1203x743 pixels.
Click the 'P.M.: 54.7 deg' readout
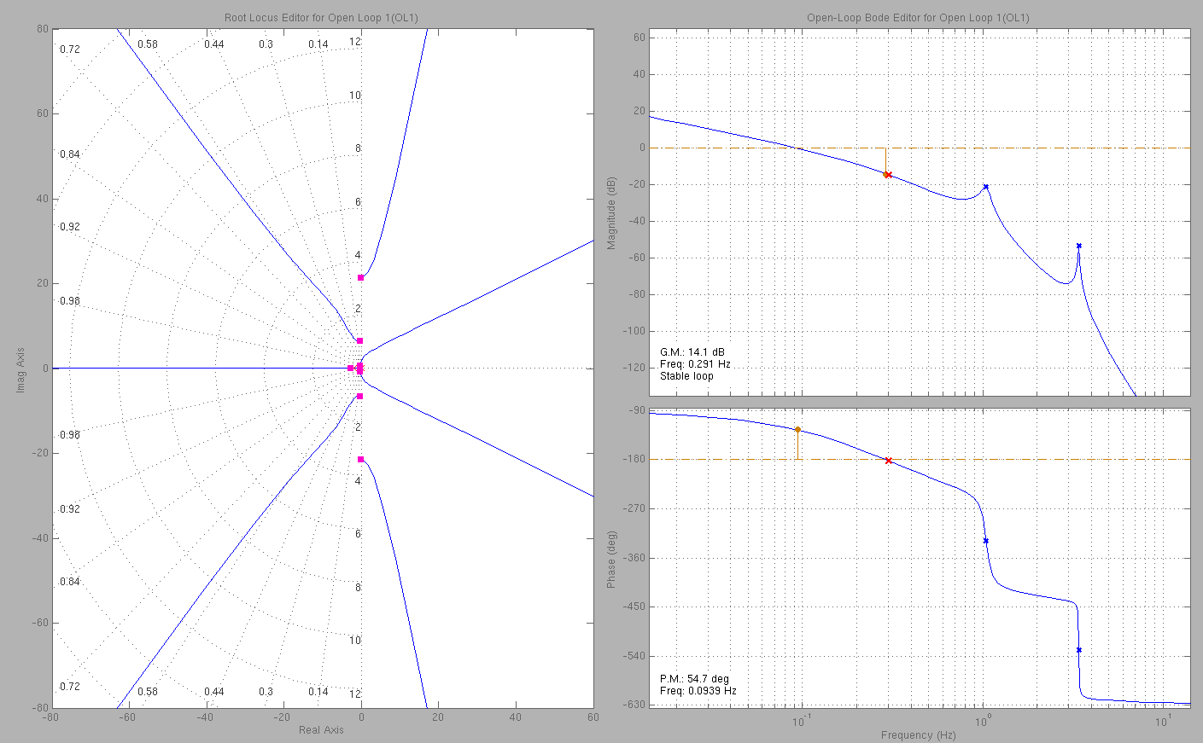click(x=694, y=679)
